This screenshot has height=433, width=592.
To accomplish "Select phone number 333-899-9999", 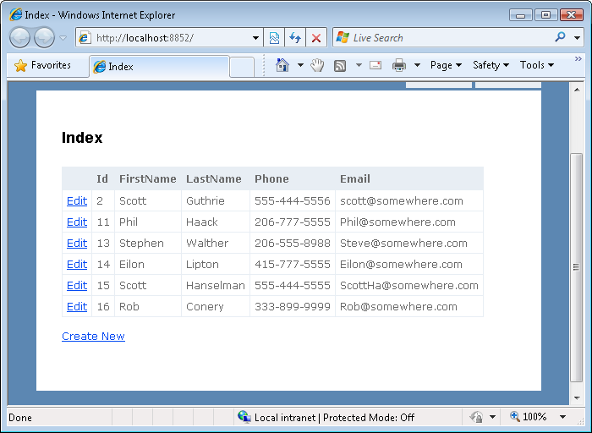I will pyautogui.click(x=293, y=306).
